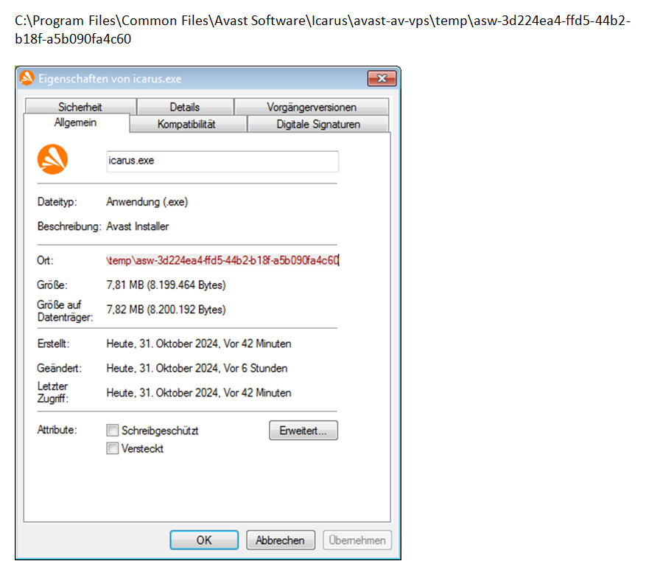
Task: Click the size value '7,81 MB (8.199.464 Bytes)'
Action: pyautogui.click(x=166, y=285)
